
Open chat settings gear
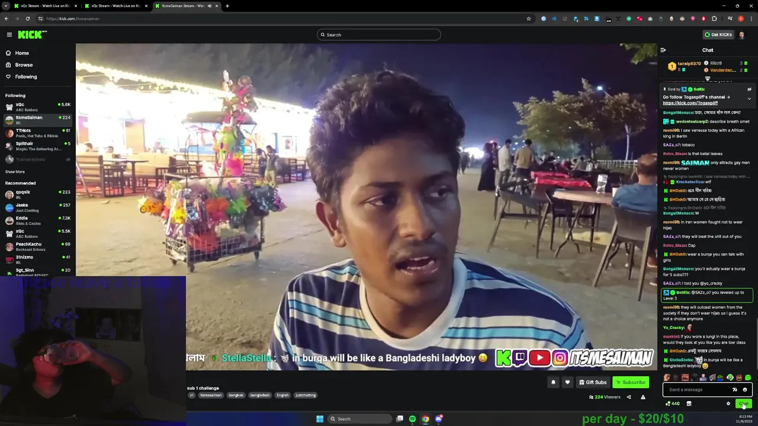(x=728, y=404)
